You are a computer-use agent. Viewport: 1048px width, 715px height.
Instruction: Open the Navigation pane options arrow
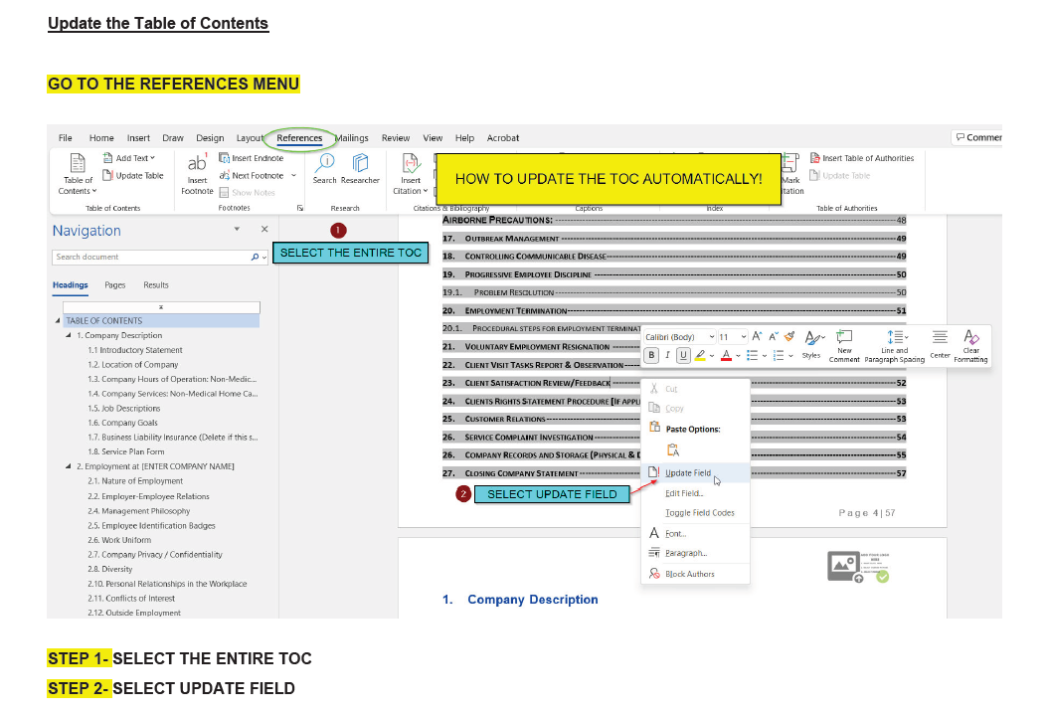[x=237, y=229]
